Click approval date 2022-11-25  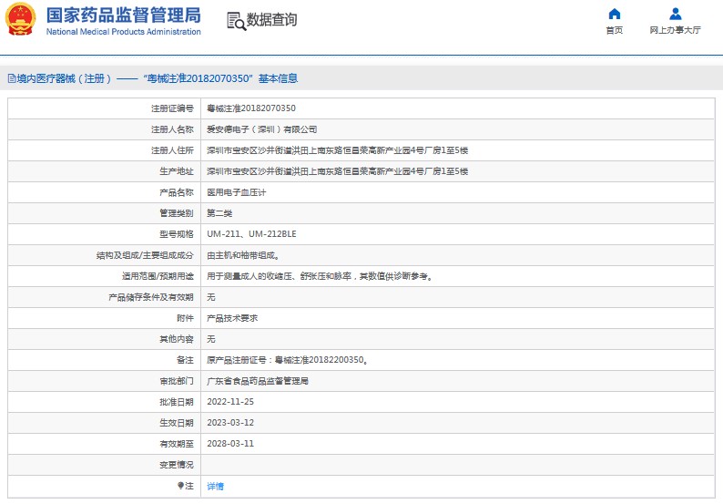(230, 402)
